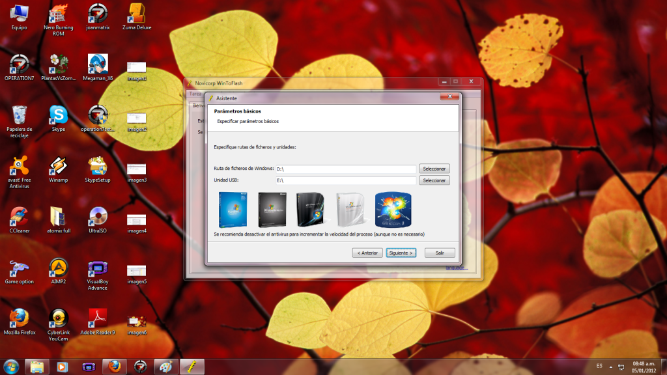Select the CCleaner desktop icon

click(x=19, y=220)
